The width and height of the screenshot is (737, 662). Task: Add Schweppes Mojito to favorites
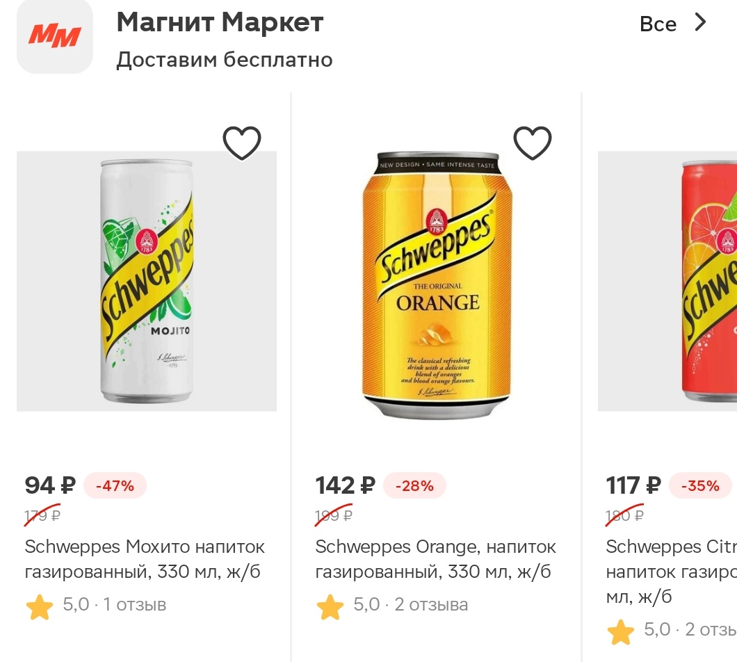(242, 143)
